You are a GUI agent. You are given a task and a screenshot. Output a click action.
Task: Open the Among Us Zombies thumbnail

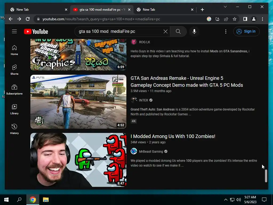pos(78,160)
